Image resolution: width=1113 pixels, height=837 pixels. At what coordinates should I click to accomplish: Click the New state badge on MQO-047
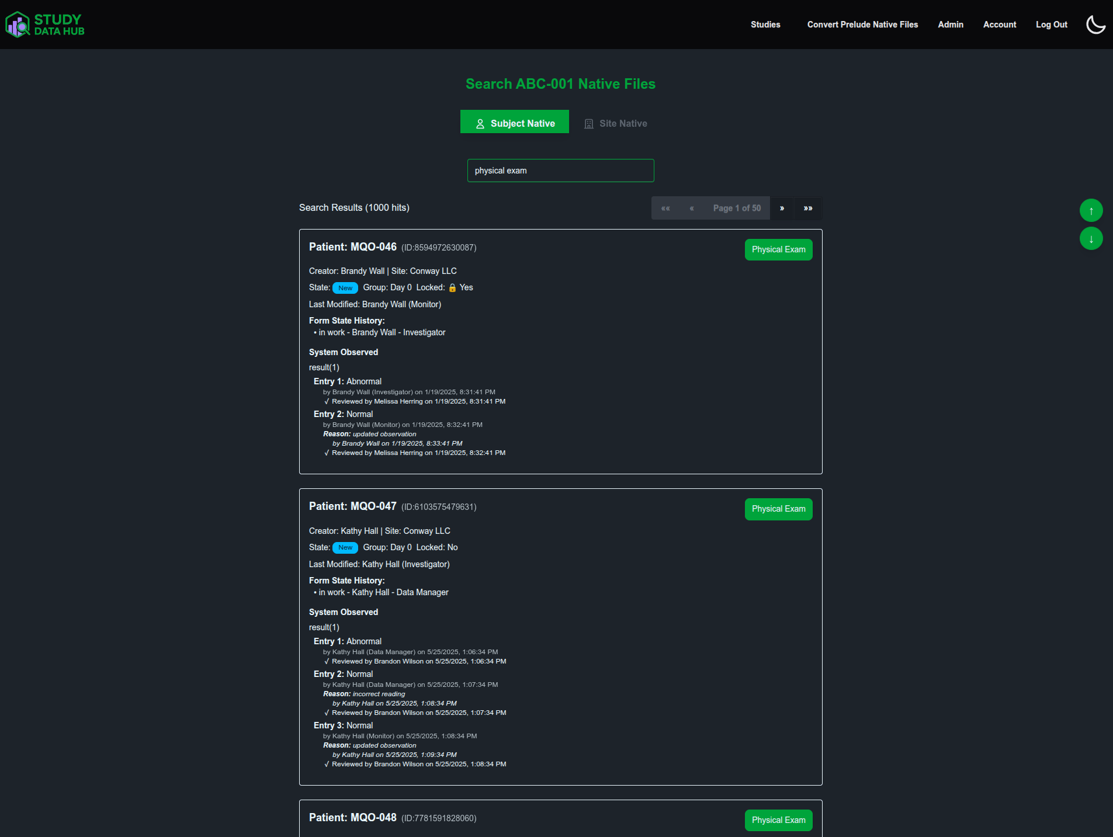pos(345,548)
